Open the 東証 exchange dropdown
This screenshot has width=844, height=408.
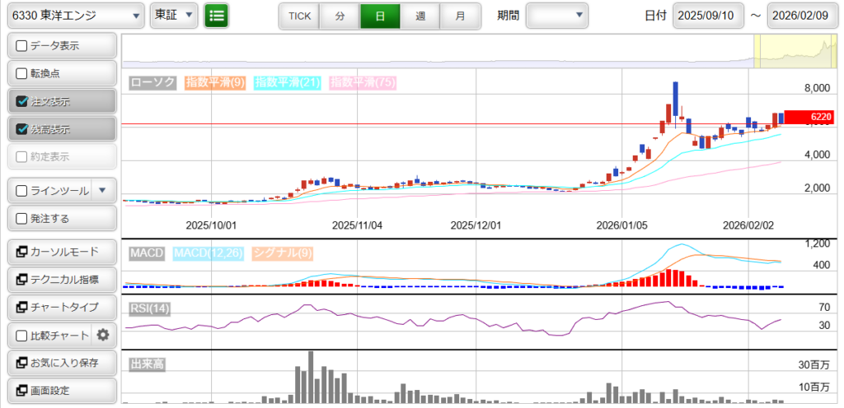(x=174, y=16)
